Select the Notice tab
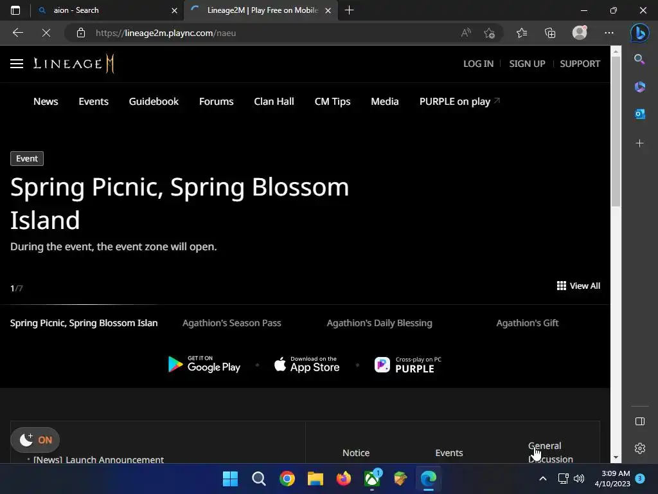Image resolution: width=658 pixels, height=494 pixels. point(356,453)
